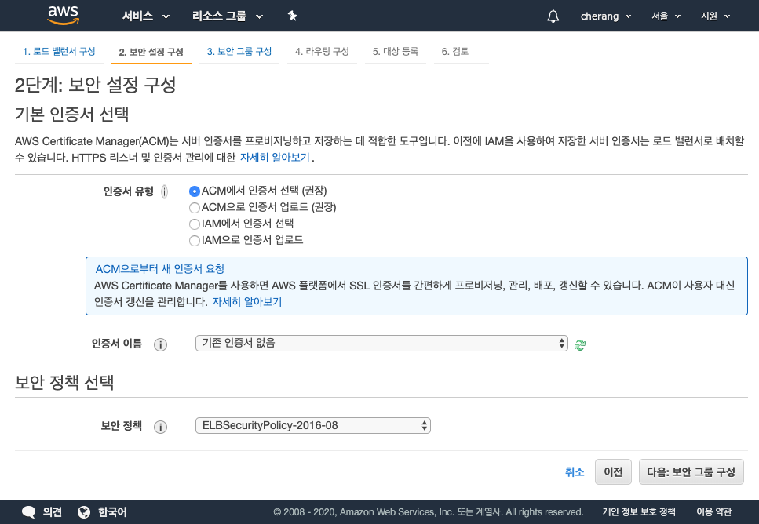Viewport: 759px width, 524px height.
Task: Switch to '3. 보안 그룹 구성' tab
Action: pyautogui.click(x=239, y=51)
